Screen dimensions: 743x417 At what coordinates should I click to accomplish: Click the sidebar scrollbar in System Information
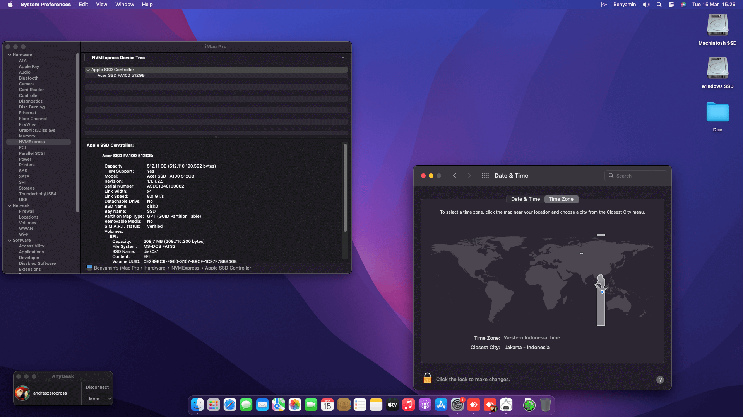tap(78, 132)
